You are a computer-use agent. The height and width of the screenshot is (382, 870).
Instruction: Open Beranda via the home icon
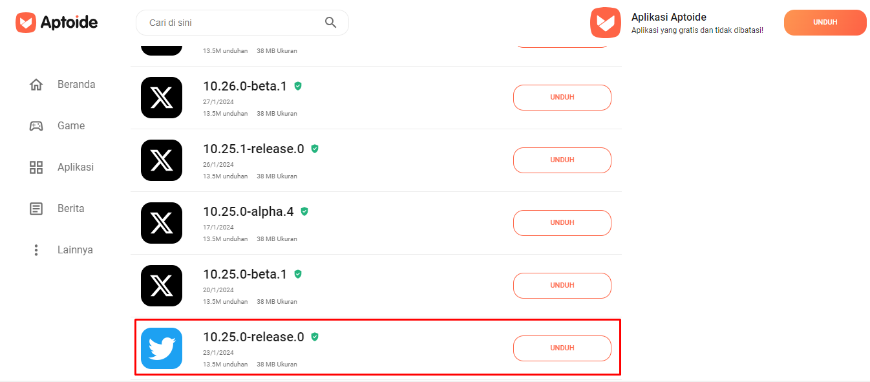tap(36, 85)
